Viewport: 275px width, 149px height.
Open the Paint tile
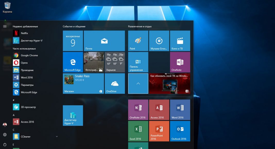point(138,41)
